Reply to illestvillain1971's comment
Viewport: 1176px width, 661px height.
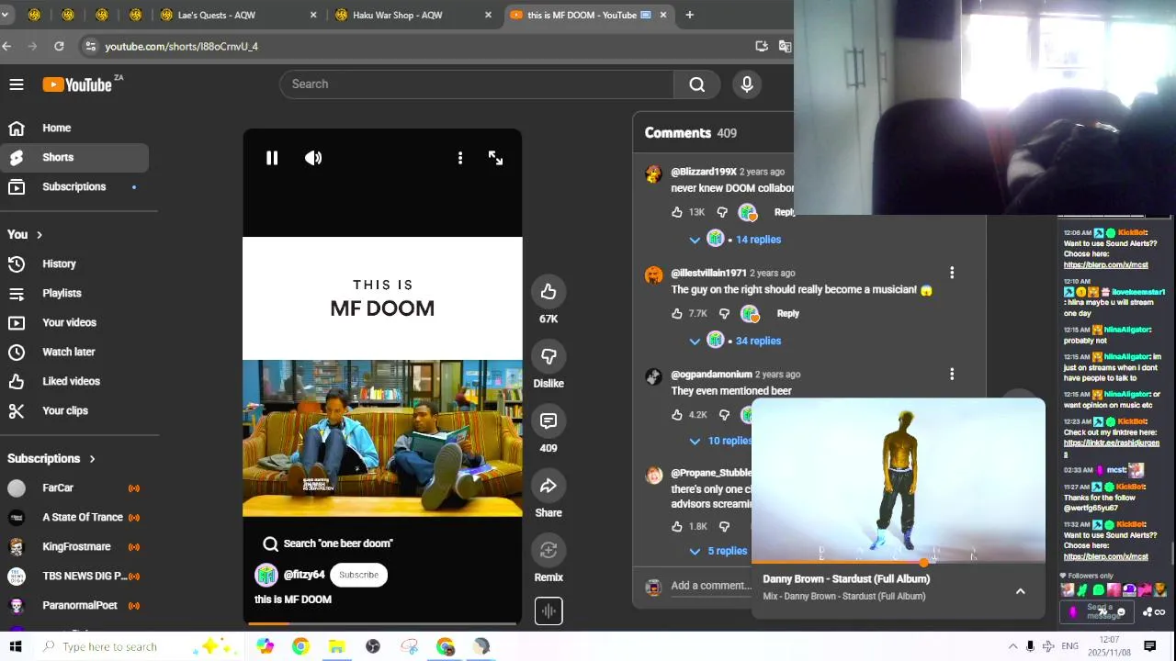pyautogui.click(x=788, y=313)
